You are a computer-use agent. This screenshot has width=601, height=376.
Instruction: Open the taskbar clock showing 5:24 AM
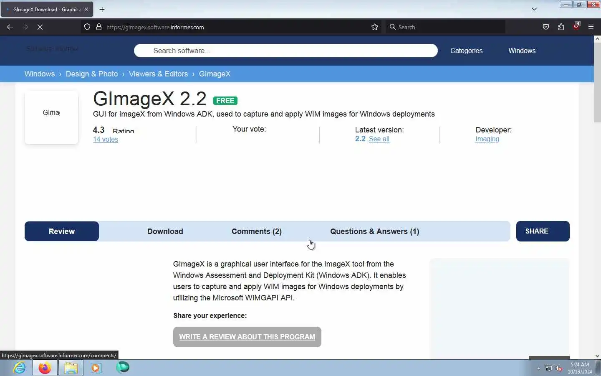[580, 368]
